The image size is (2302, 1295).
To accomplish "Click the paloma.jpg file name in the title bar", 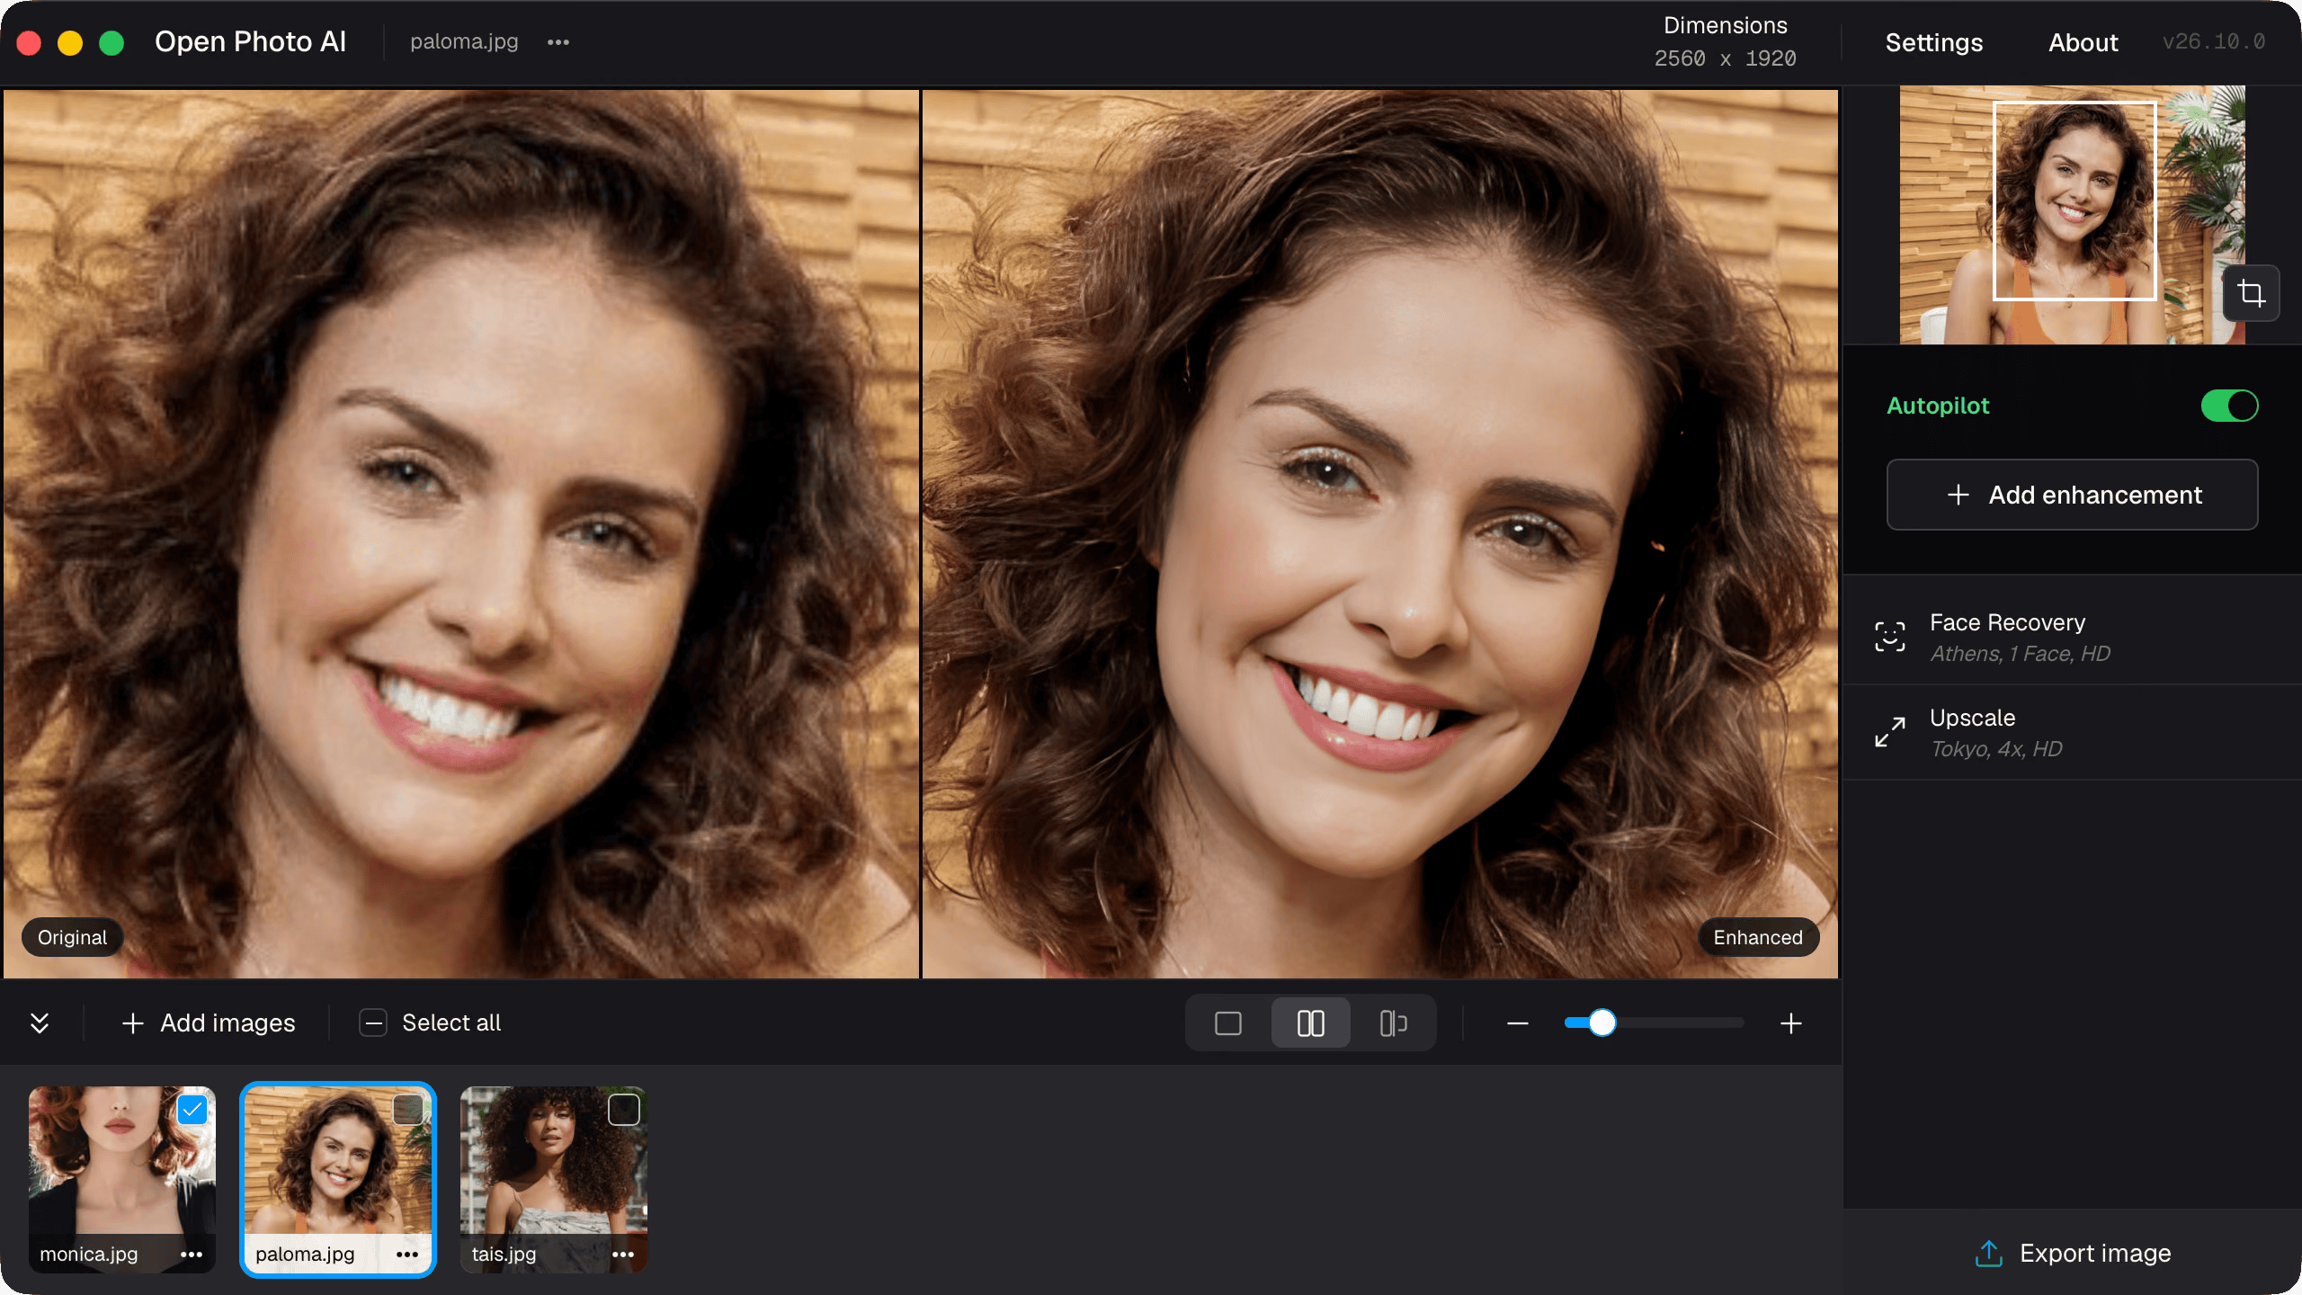I will click(x=464, y=42).
